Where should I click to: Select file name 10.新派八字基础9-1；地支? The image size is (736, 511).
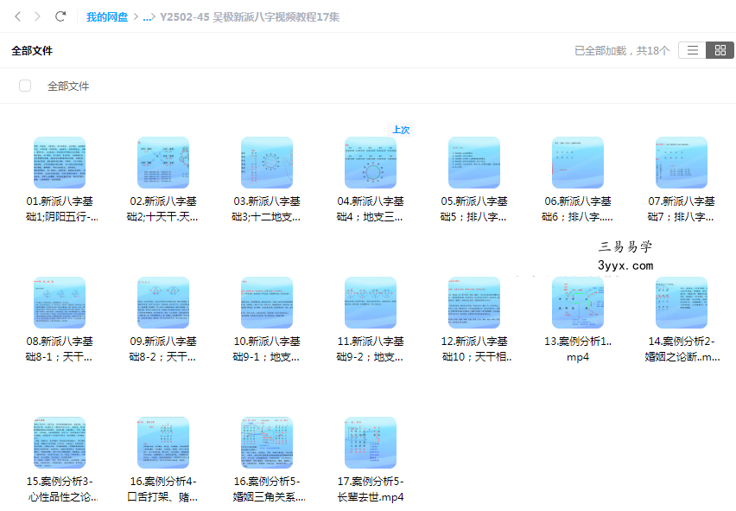point(267,349)
